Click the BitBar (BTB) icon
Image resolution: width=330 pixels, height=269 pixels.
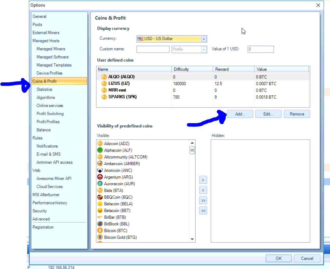[x=100, y=217]
